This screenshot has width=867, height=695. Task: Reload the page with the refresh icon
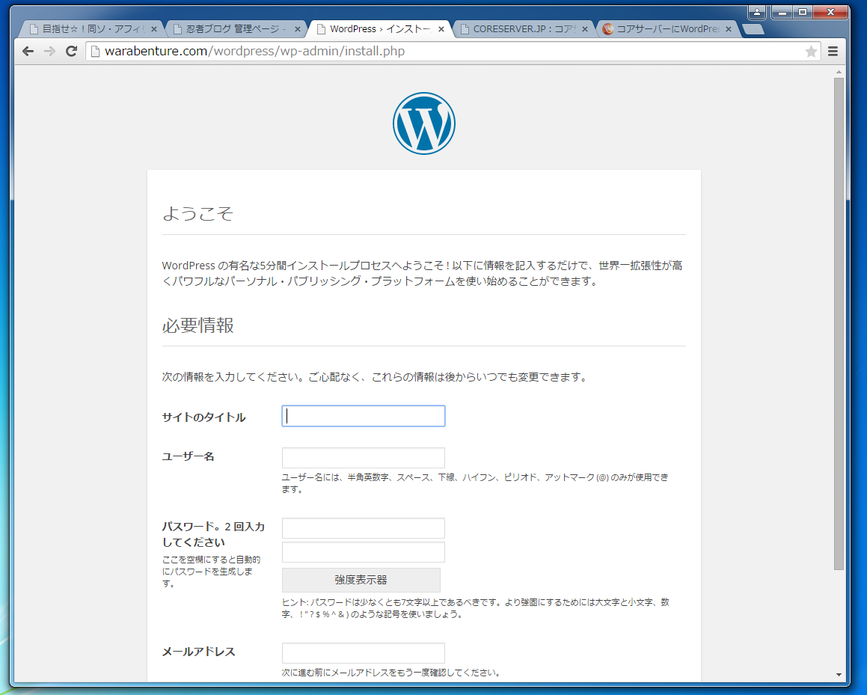71,52
